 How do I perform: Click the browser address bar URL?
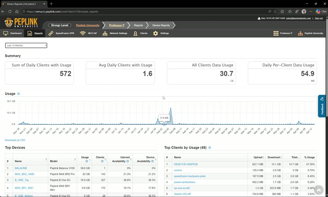(x=62, y=12)
